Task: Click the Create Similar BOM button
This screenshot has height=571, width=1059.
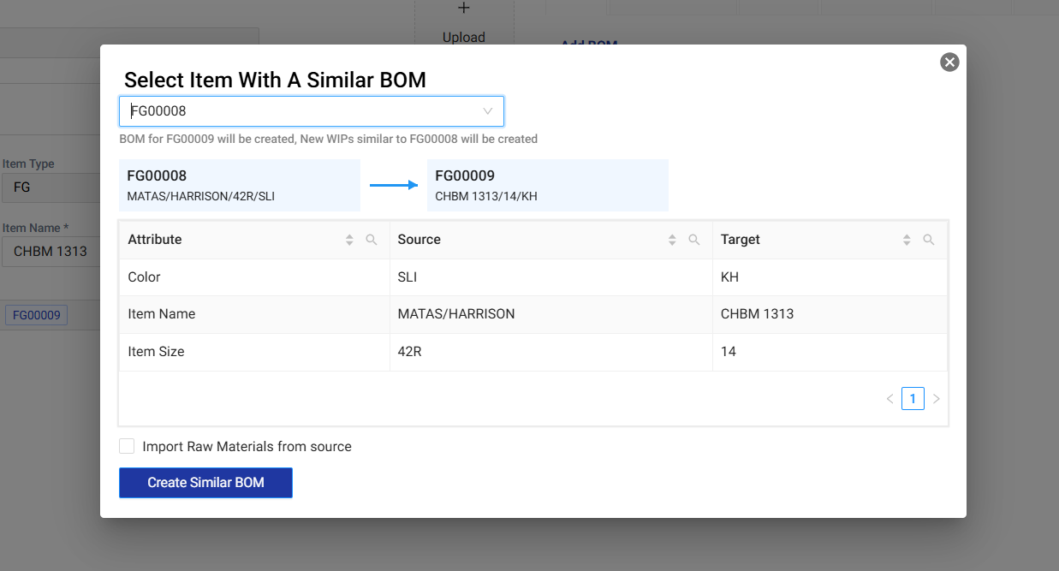Action: tap(205, 483)
